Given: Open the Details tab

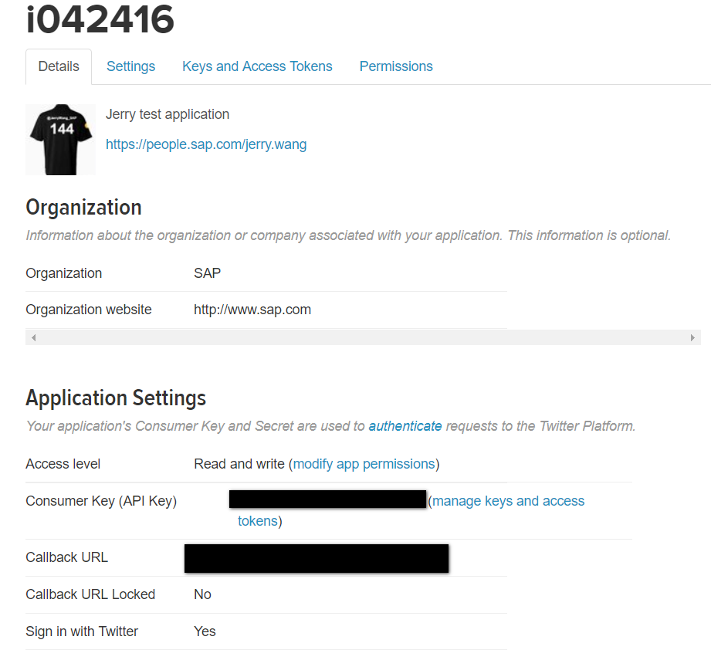Looking at the screenshot, I should coord(59,66).
